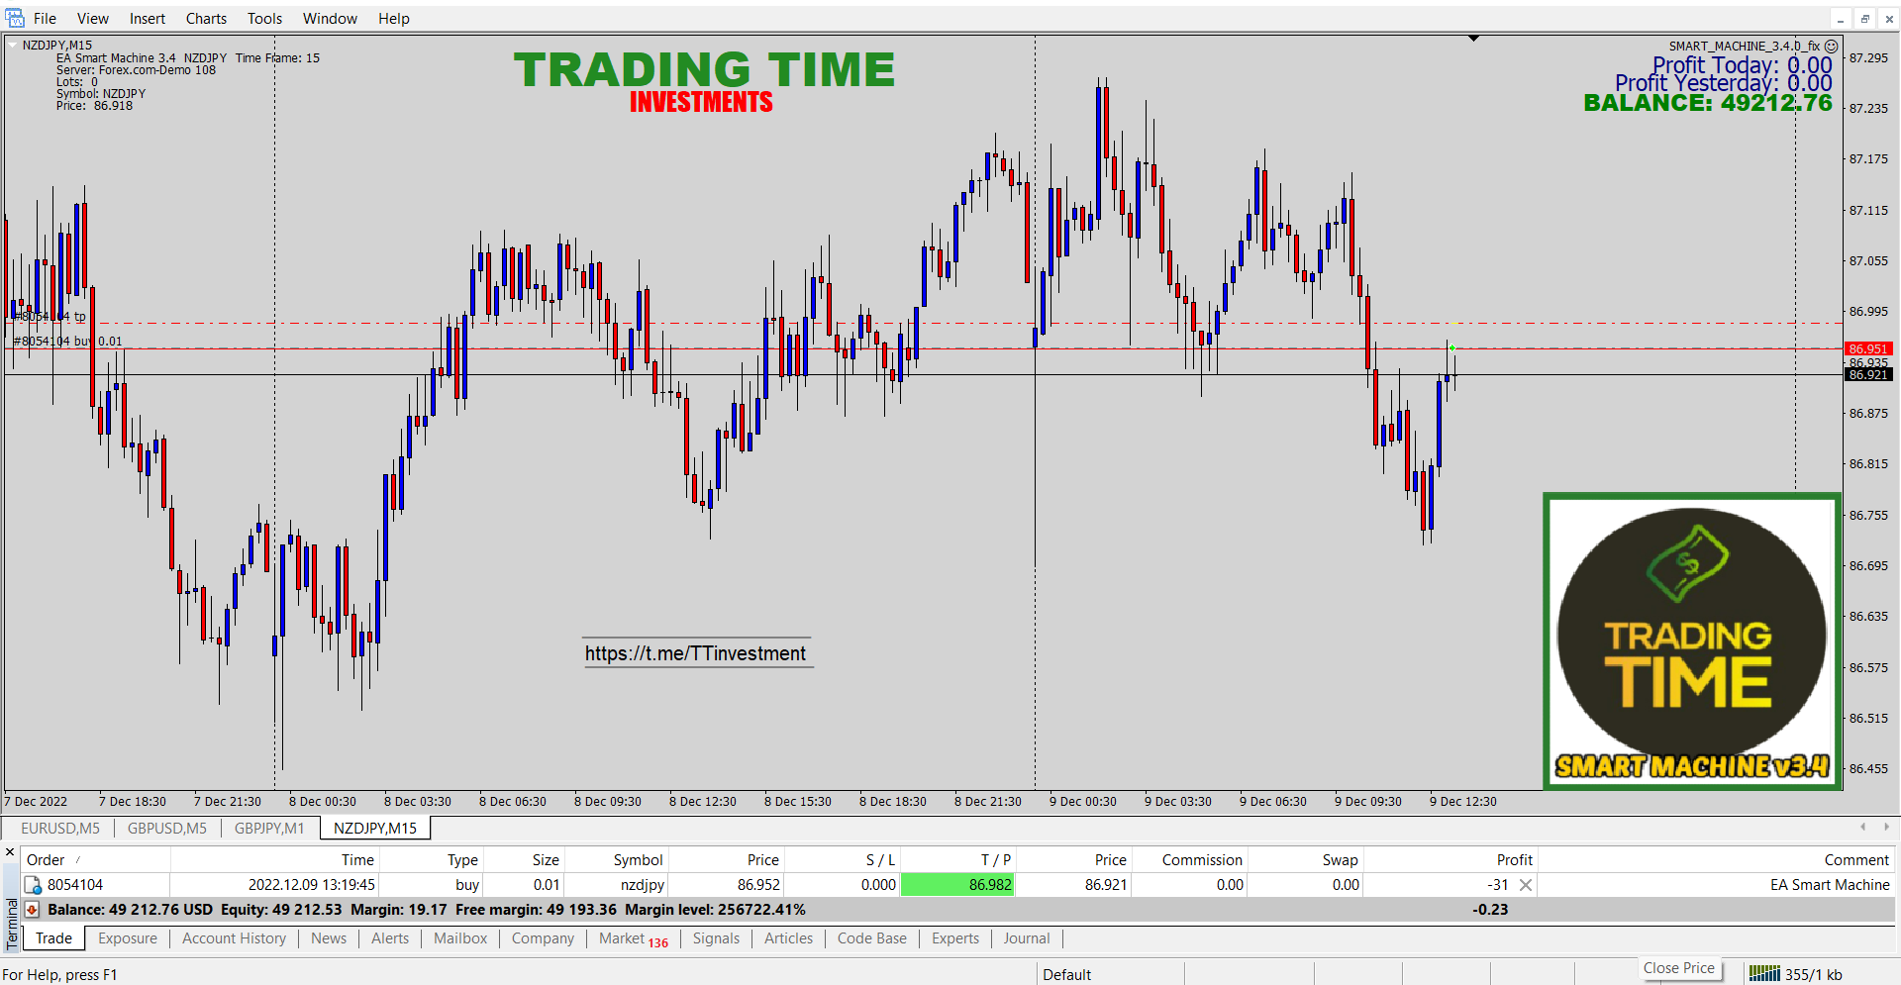Click the order time 2022.12.09 13:19:45
Screen dimensions: 1901x985
312,885
